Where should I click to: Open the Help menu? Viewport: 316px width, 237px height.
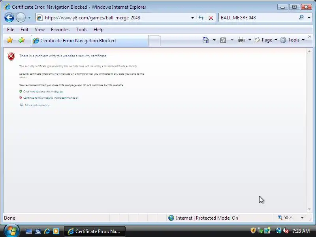98,30
